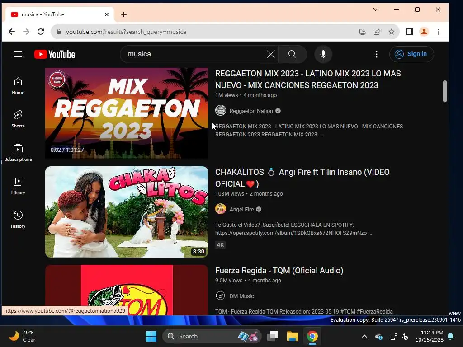Open the YouTube guide hamburger menu
The height and width of the screenshot is (347, 463).
pyautogui.click(x=18, y=54)
